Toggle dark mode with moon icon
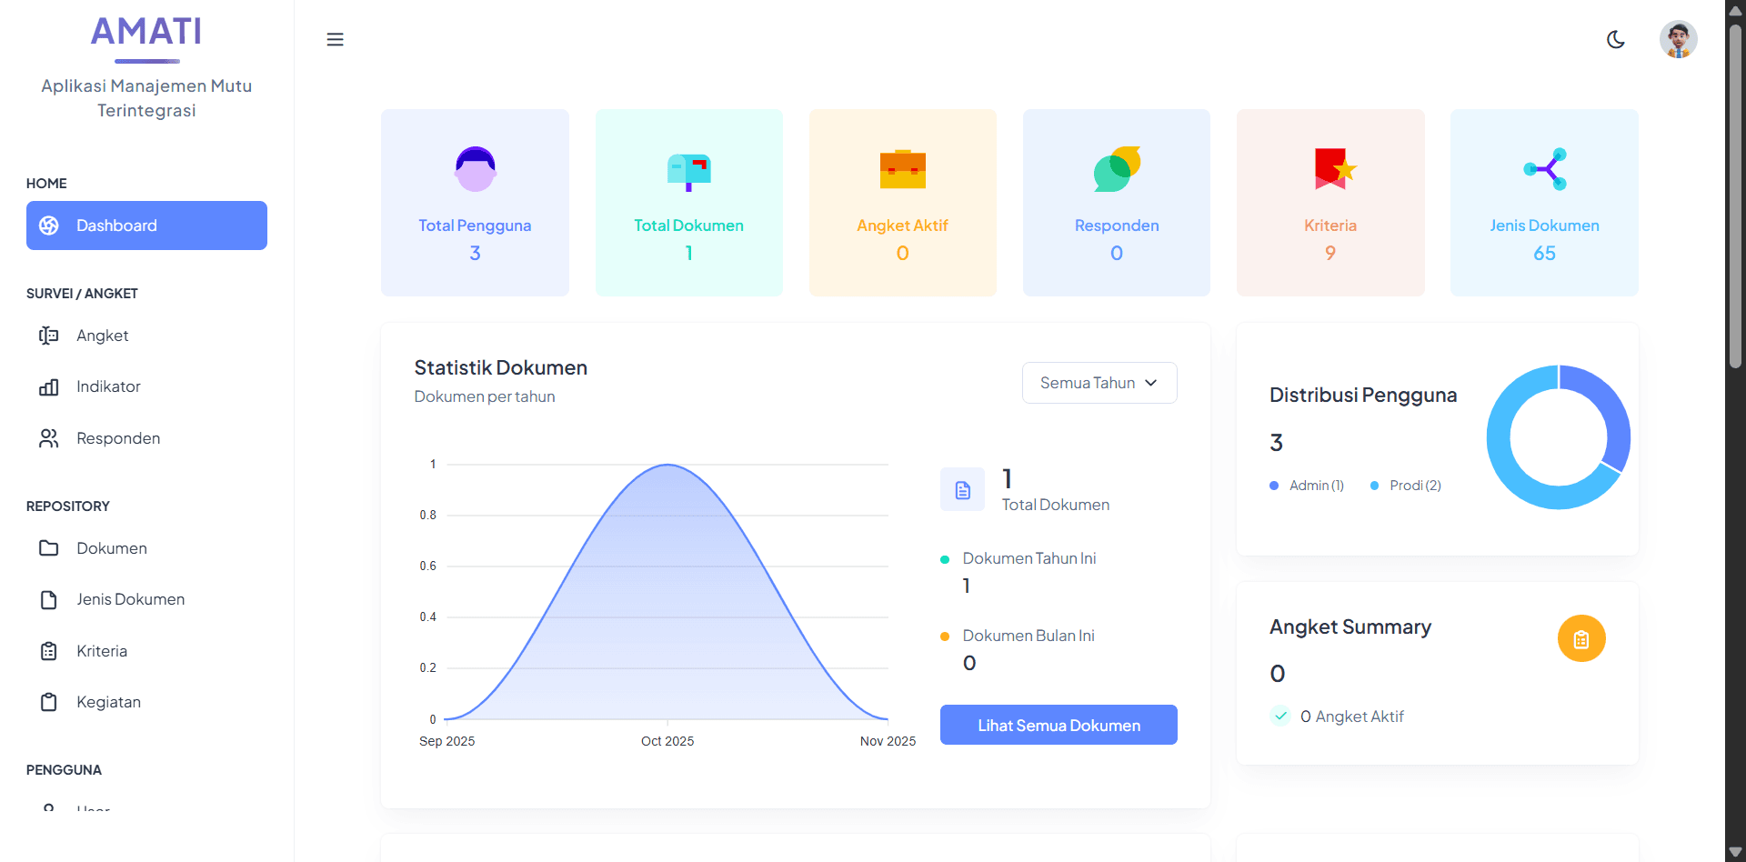1746x862 pixels. tap(1615, 39)
